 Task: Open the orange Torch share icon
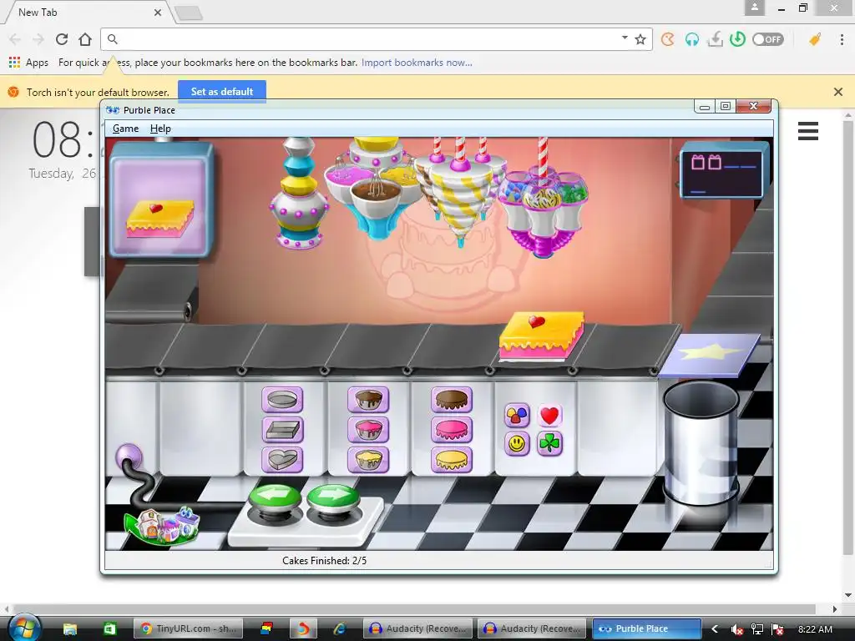pos(668,39)
